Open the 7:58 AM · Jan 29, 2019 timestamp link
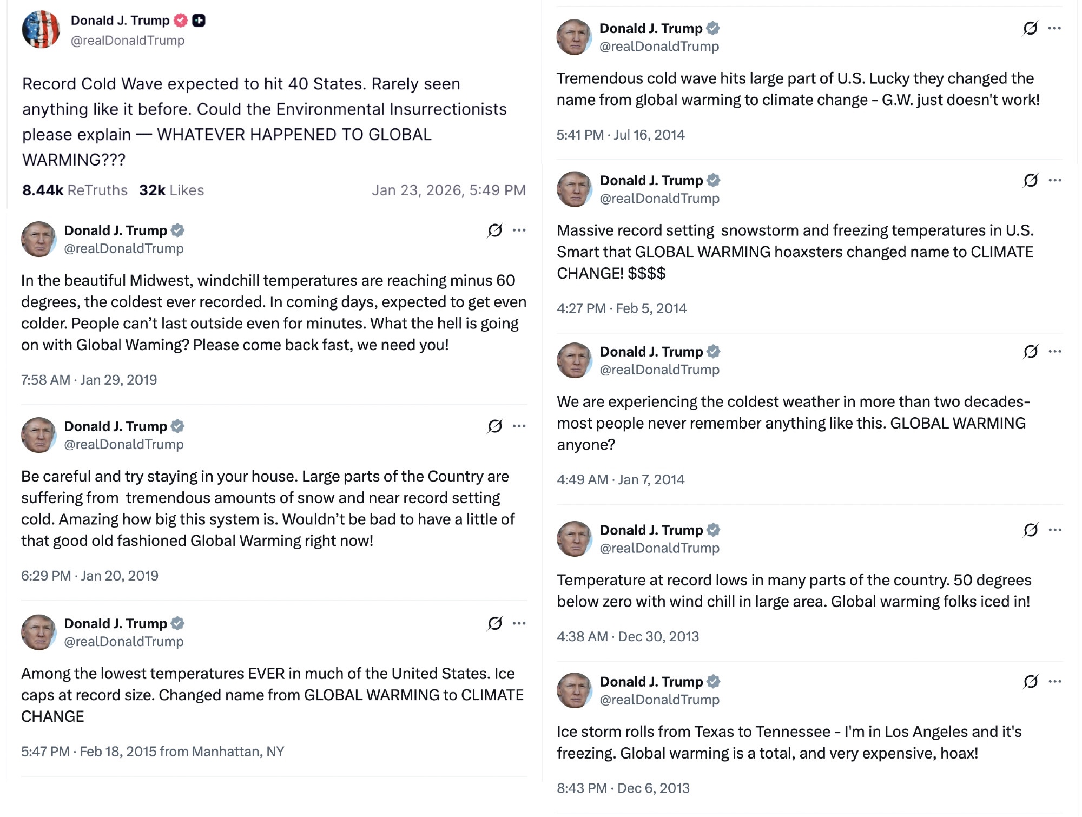The image size is (1082, 817). (89, 380)
